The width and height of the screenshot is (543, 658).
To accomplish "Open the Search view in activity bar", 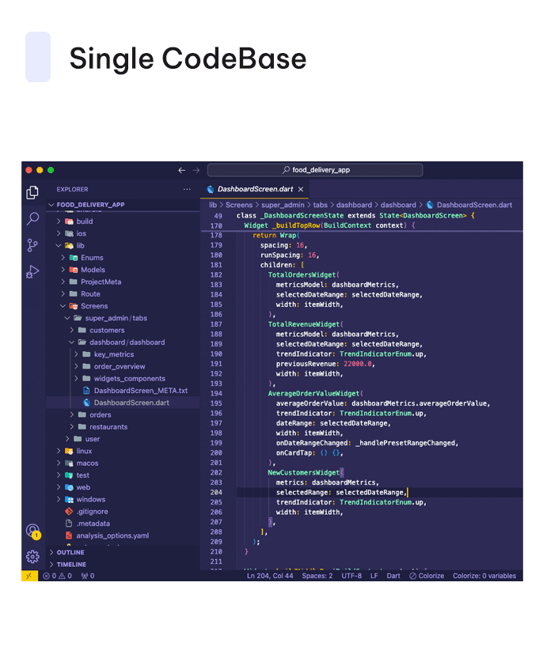I will pyautogui.click(x=32, y=218).
